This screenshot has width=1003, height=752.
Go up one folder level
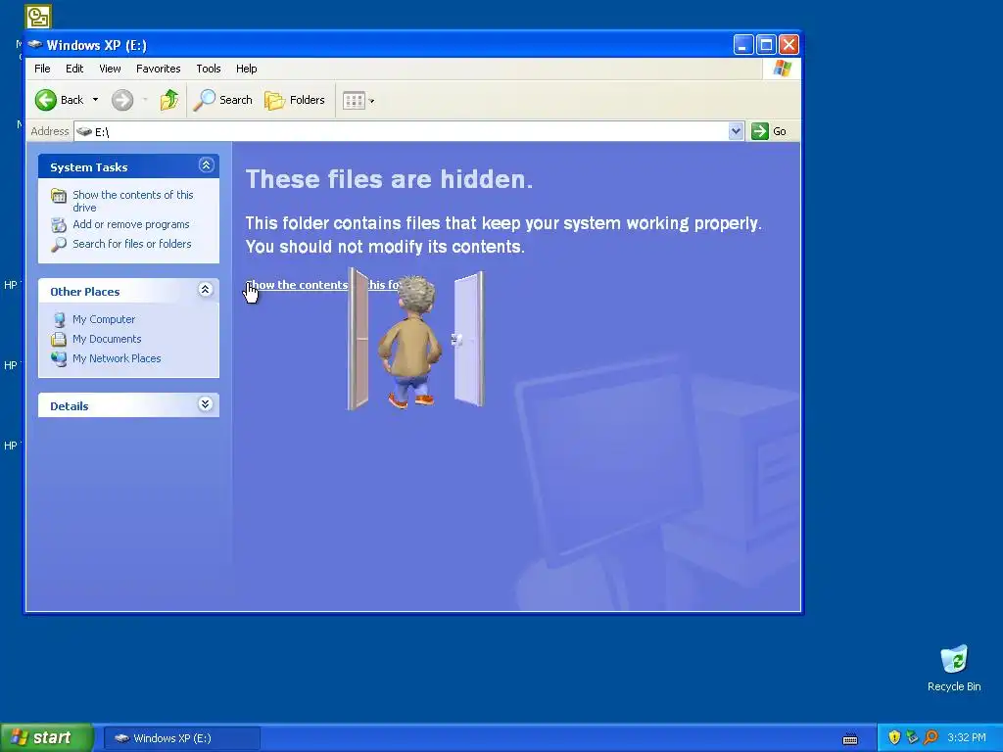pos(168,100)
